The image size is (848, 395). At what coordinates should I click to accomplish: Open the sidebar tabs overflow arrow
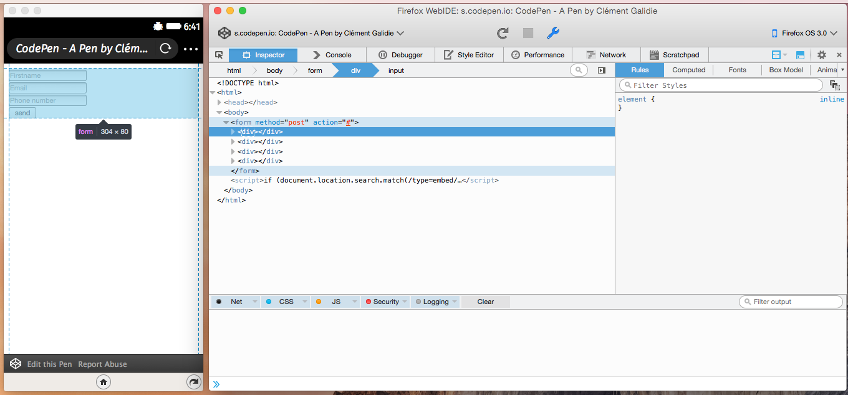pyautogui.click(x=842, y=70)
